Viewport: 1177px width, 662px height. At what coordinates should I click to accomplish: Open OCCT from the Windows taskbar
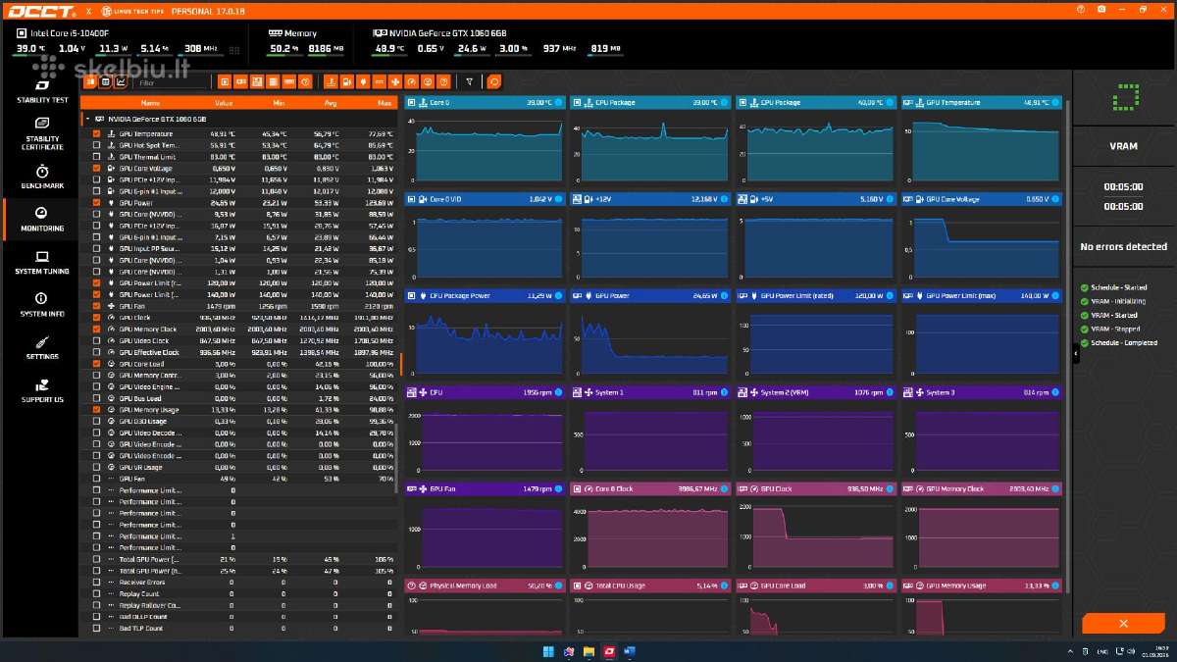point(609,651)
